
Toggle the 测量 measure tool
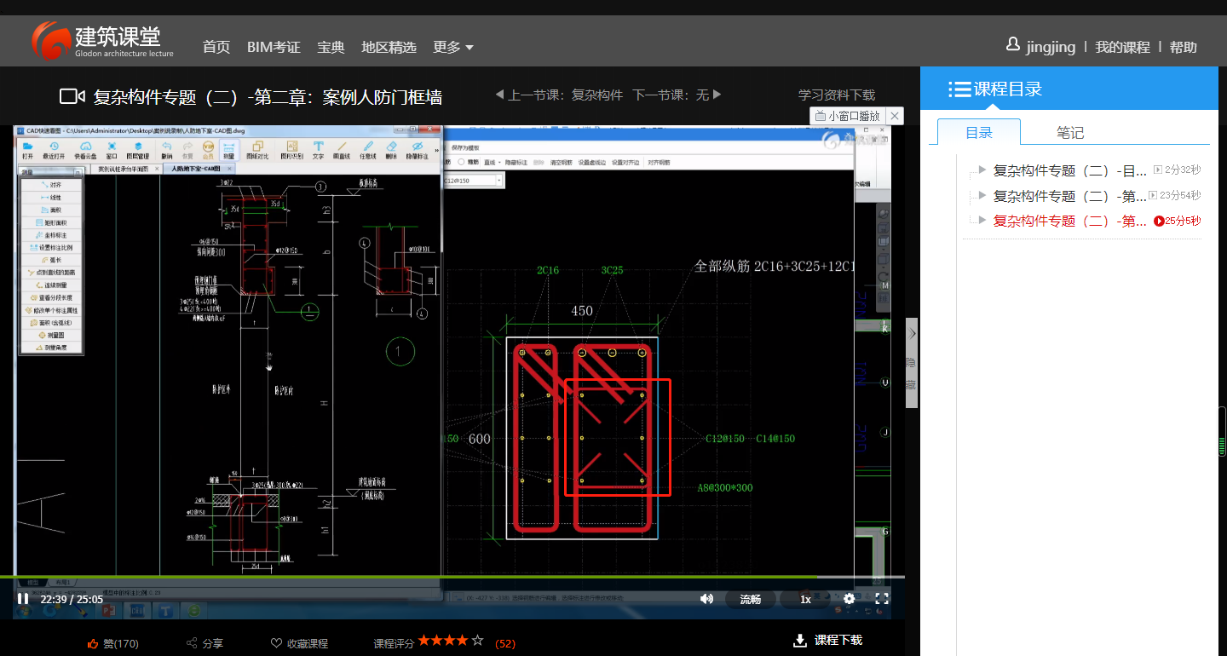[229, 150]
